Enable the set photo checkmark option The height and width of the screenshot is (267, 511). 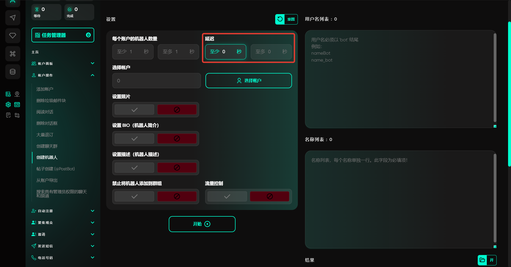point(134,110)
